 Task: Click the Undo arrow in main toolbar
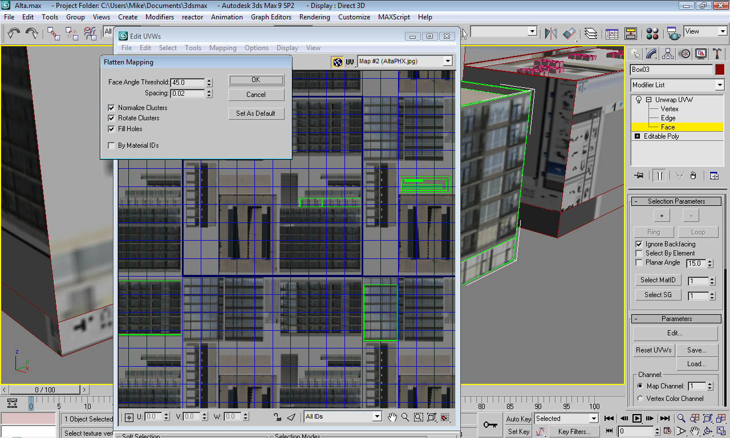click(x=14, y=33)
